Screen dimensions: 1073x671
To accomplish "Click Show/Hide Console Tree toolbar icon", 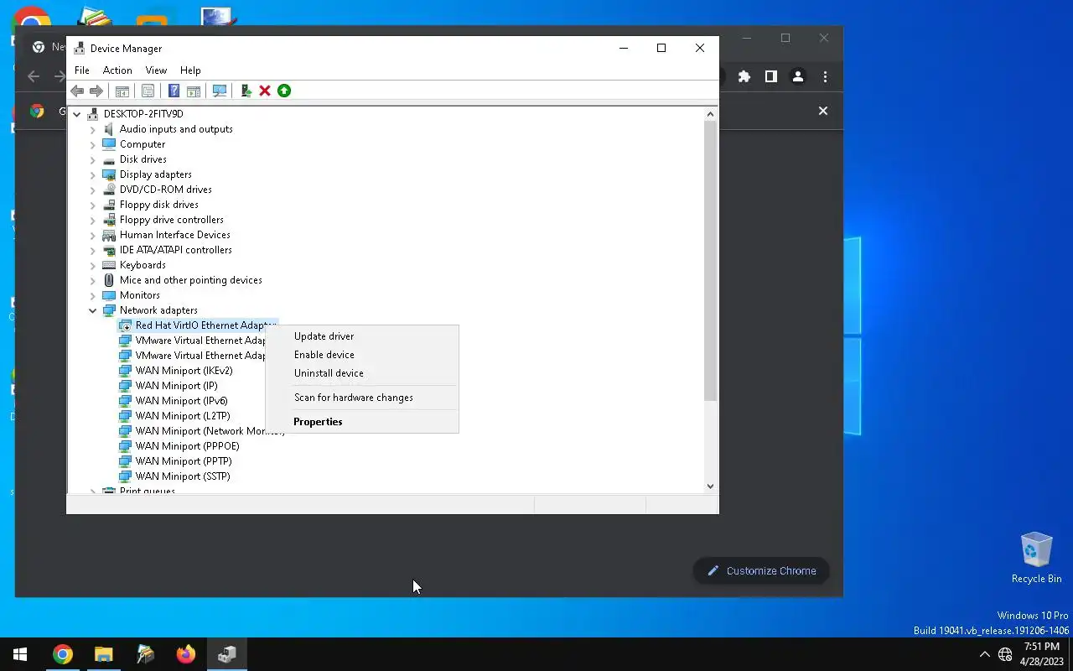I will click(x=122, y=91).
